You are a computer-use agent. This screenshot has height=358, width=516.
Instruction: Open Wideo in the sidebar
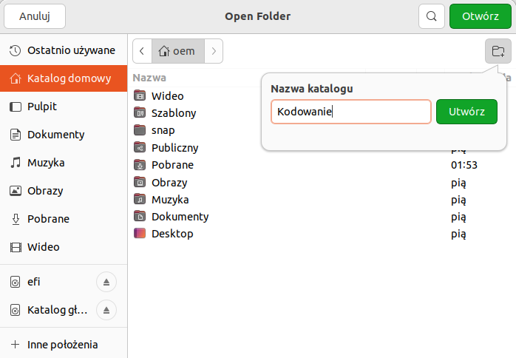[x=64, y=247]
